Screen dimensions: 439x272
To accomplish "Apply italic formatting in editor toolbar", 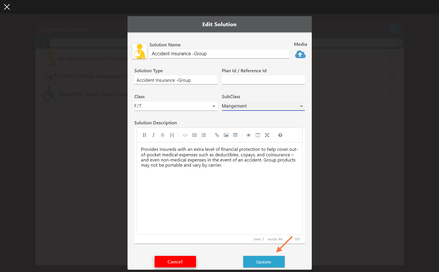I will pyautogui.click(x=153, y=135).
